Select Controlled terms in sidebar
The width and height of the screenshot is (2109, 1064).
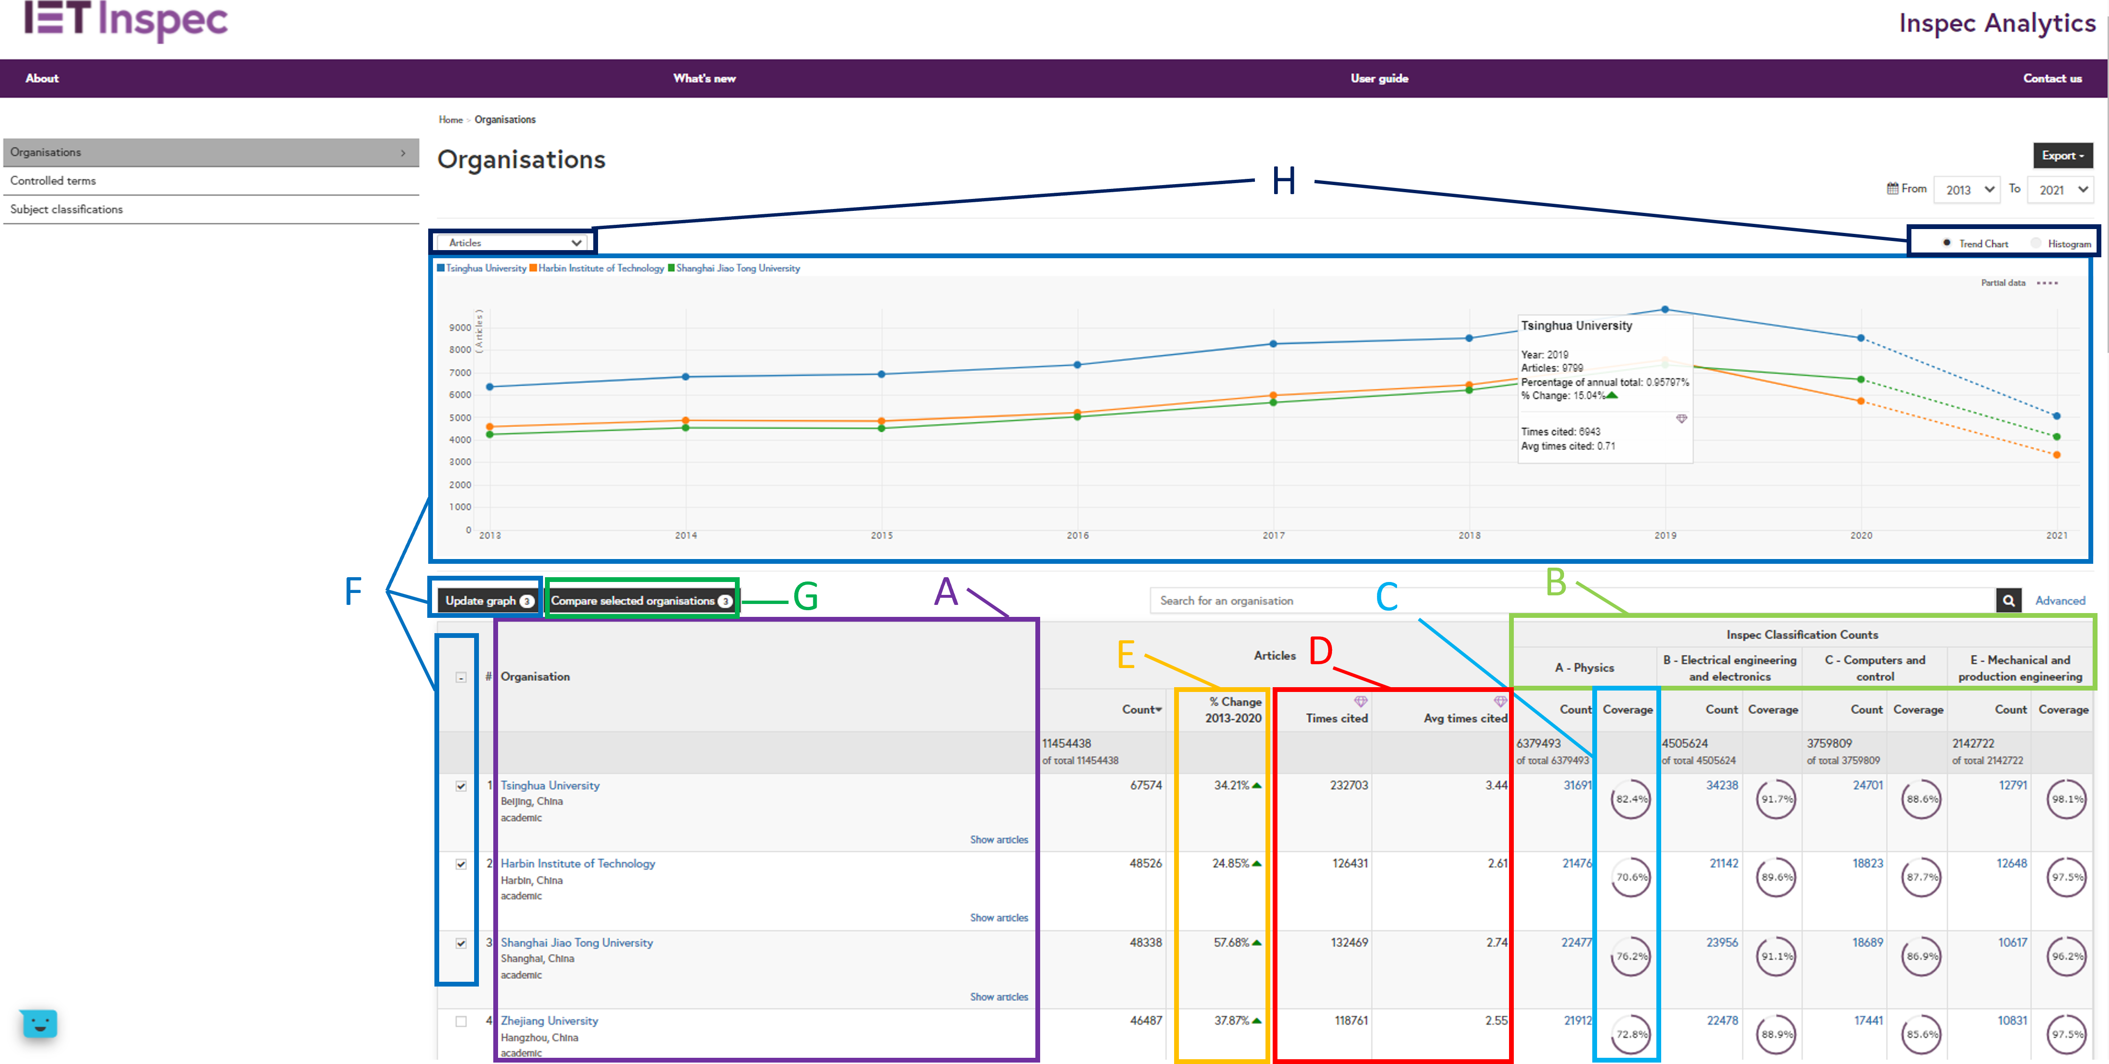coord(53,181)
